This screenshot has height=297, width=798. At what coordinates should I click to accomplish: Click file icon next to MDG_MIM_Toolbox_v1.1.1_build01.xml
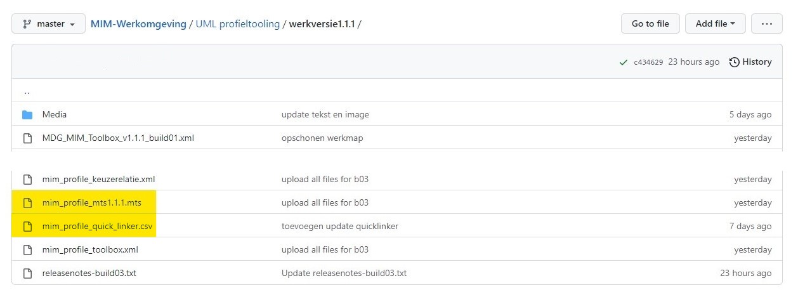pyautogui.click(x=27, y=138)
